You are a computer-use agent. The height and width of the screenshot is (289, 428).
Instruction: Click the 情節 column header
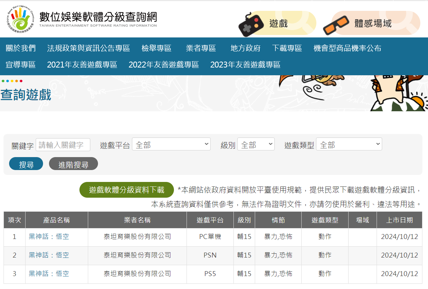pyautogui.click(x=278, y=220)
